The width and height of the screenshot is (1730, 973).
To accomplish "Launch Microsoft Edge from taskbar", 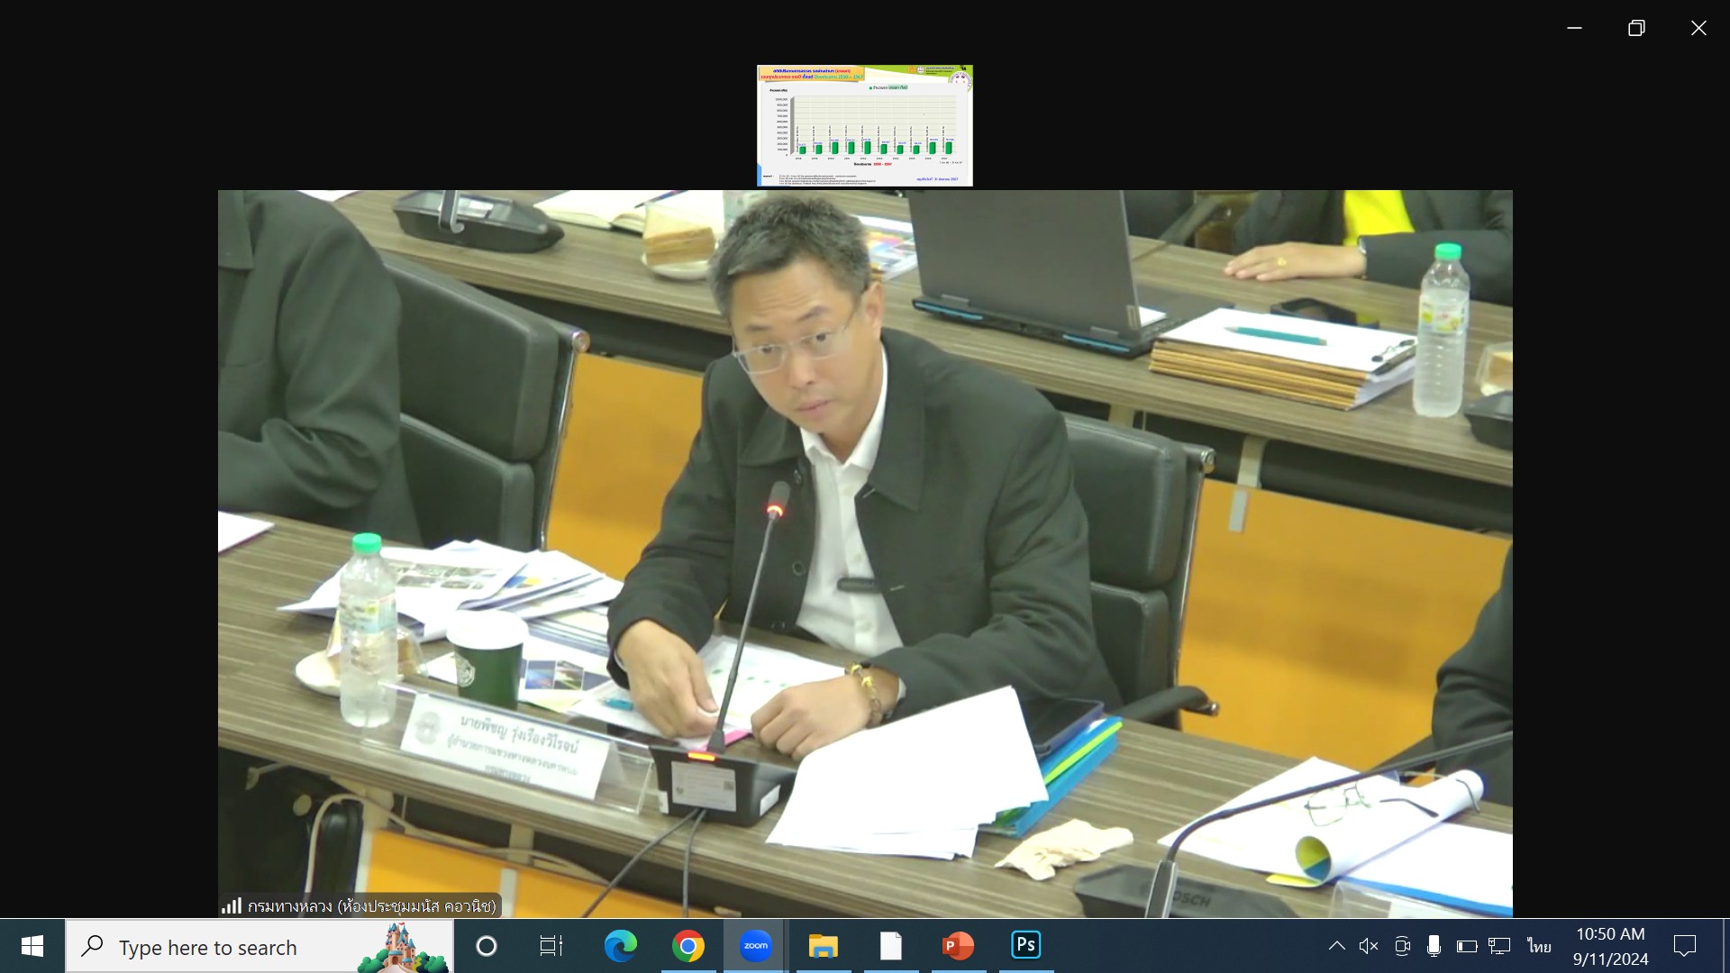I will (620, 946).
